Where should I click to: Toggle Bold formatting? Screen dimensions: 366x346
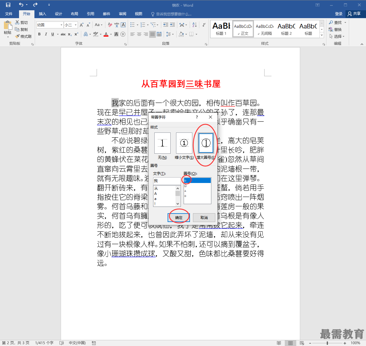pyautogui.click(x=39, y=34)
